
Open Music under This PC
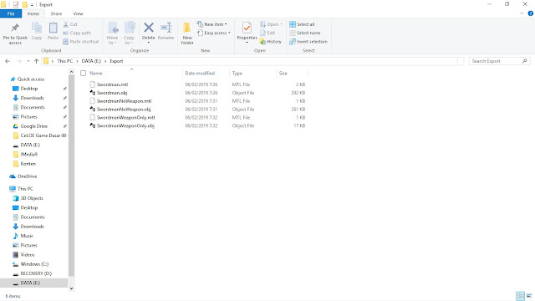[x=27, y=236]
